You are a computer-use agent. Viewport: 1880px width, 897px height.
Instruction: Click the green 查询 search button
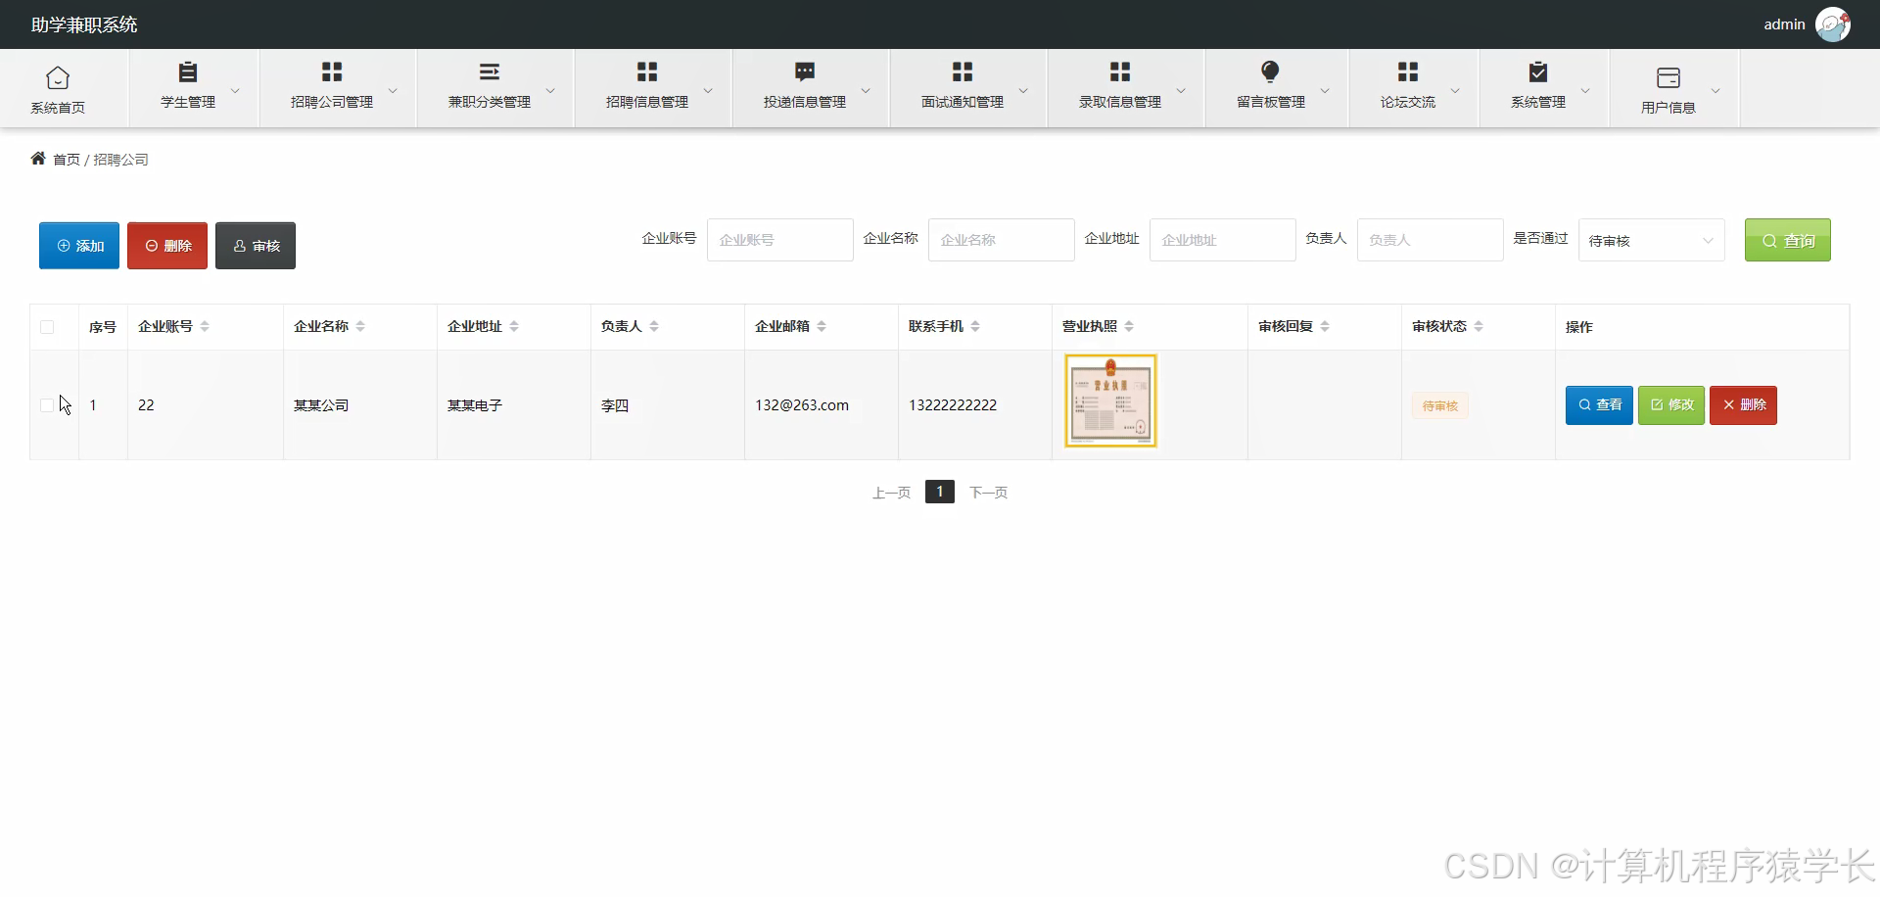(x=1788, y=240)
